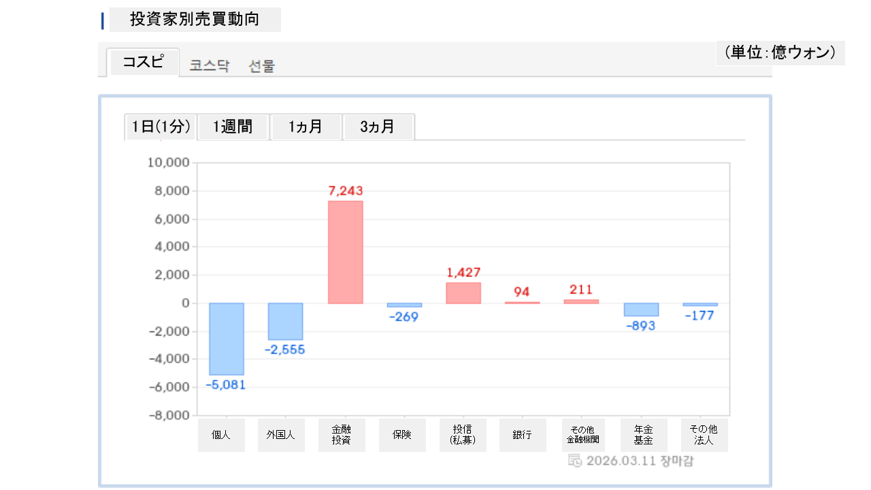The image size is (871, 490).
Task: Click the 年金基金 category label
Action: click(x=643, y=436)
